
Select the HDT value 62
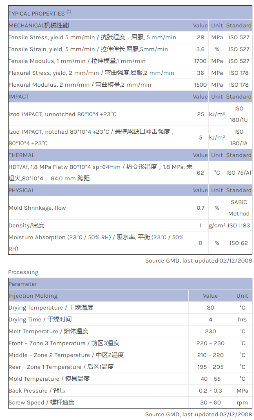(x=201, y=173)
